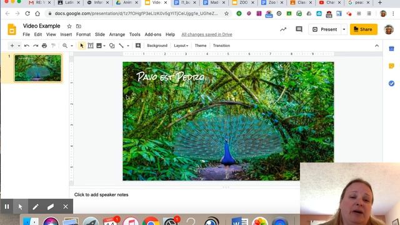Open the Insert menu
The height and width of the screenshot is (225, 400).
pyautogui.click(x=66, y=34)
